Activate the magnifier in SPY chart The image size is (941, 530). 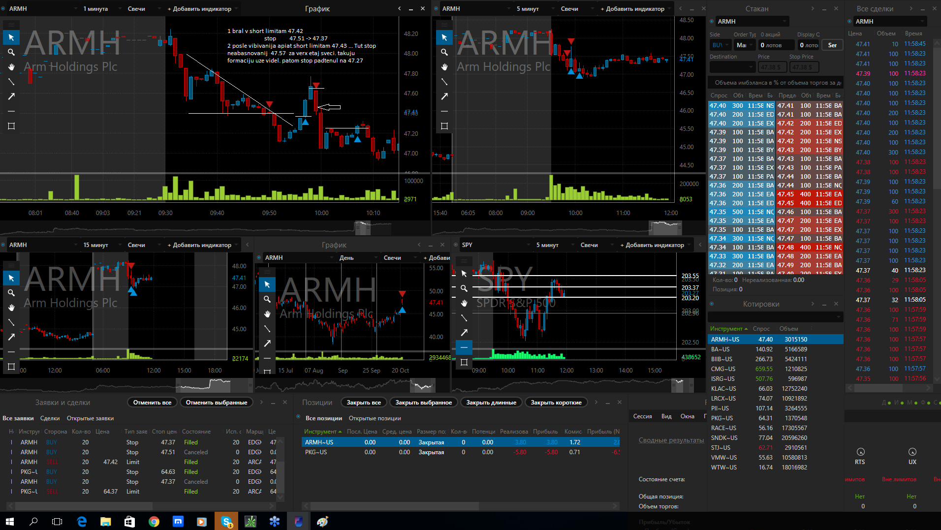[464, 288]
